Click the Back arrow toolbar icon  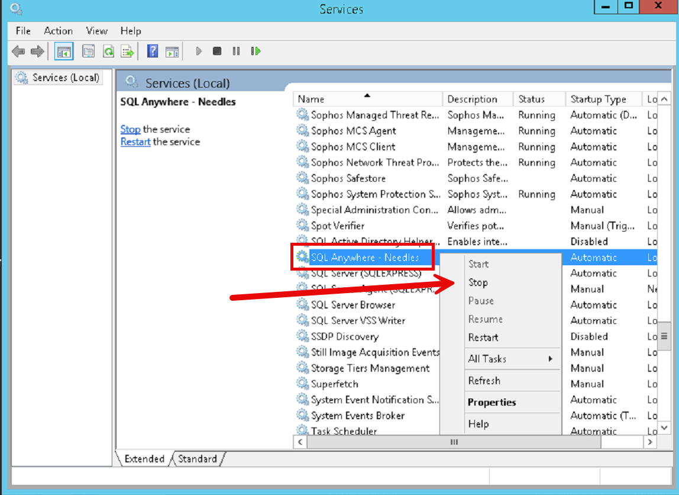(18, 51)
